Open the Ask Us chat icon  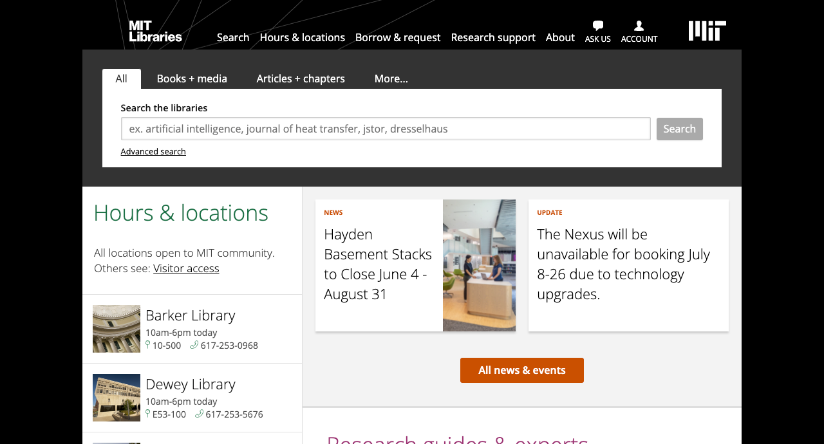coord(597,26)
